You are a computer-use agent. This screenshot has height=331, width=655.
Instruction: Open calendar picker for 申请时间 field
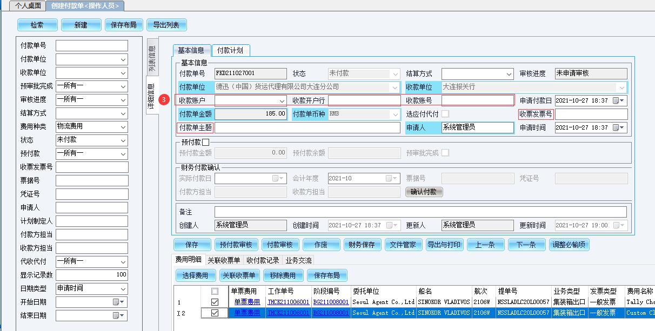(x=619, y=128)
